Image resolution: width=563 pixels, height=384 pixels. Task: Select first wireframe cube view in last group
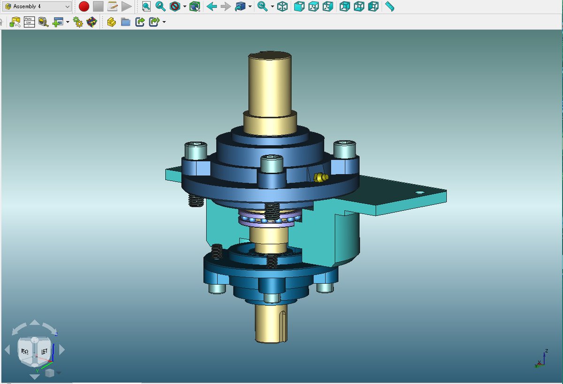(x=345, y=7)
